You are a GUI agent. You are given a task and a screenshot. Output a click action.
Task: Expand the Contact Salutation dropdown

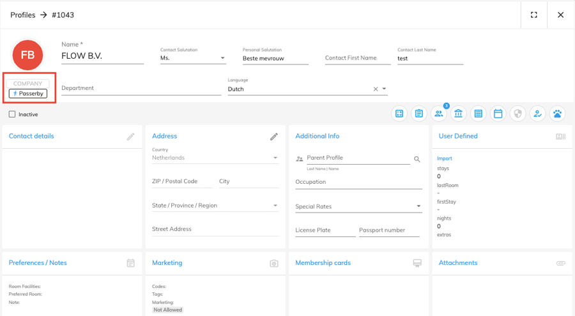(222, 58)
